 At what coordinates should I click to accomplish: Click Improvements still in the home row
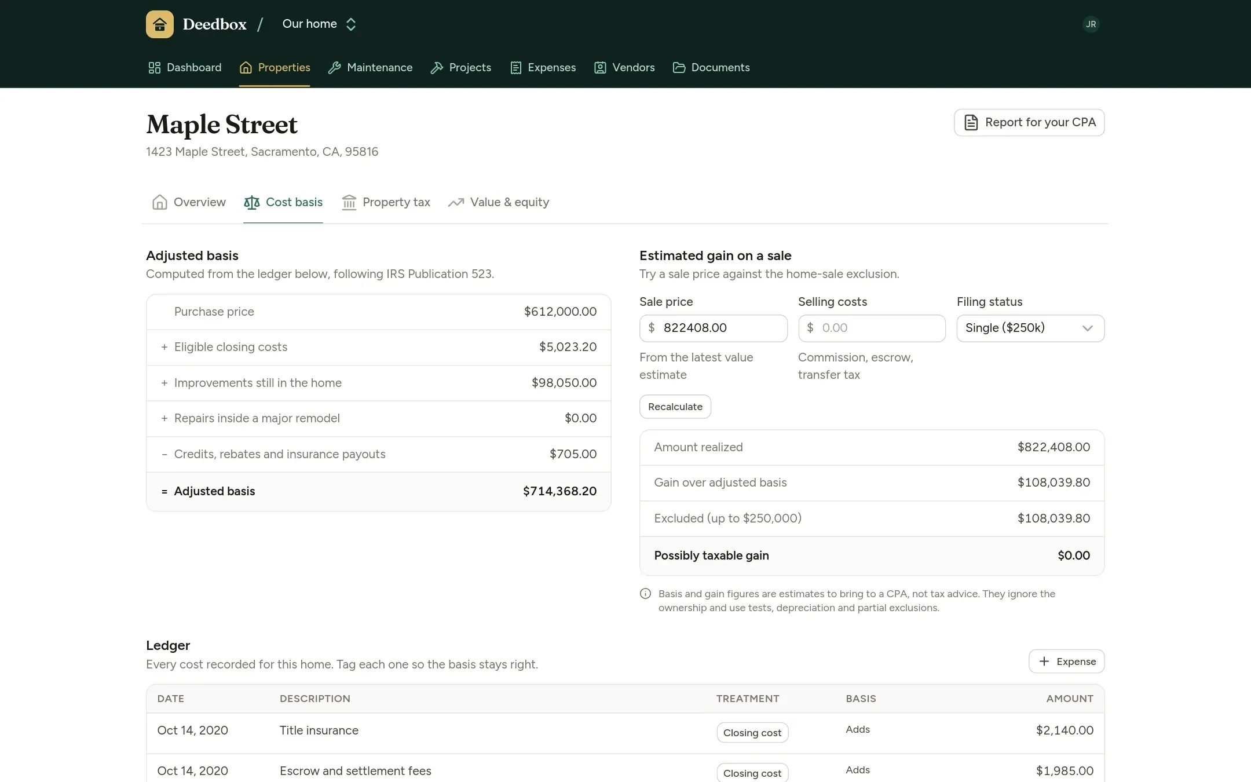[379, 383]
